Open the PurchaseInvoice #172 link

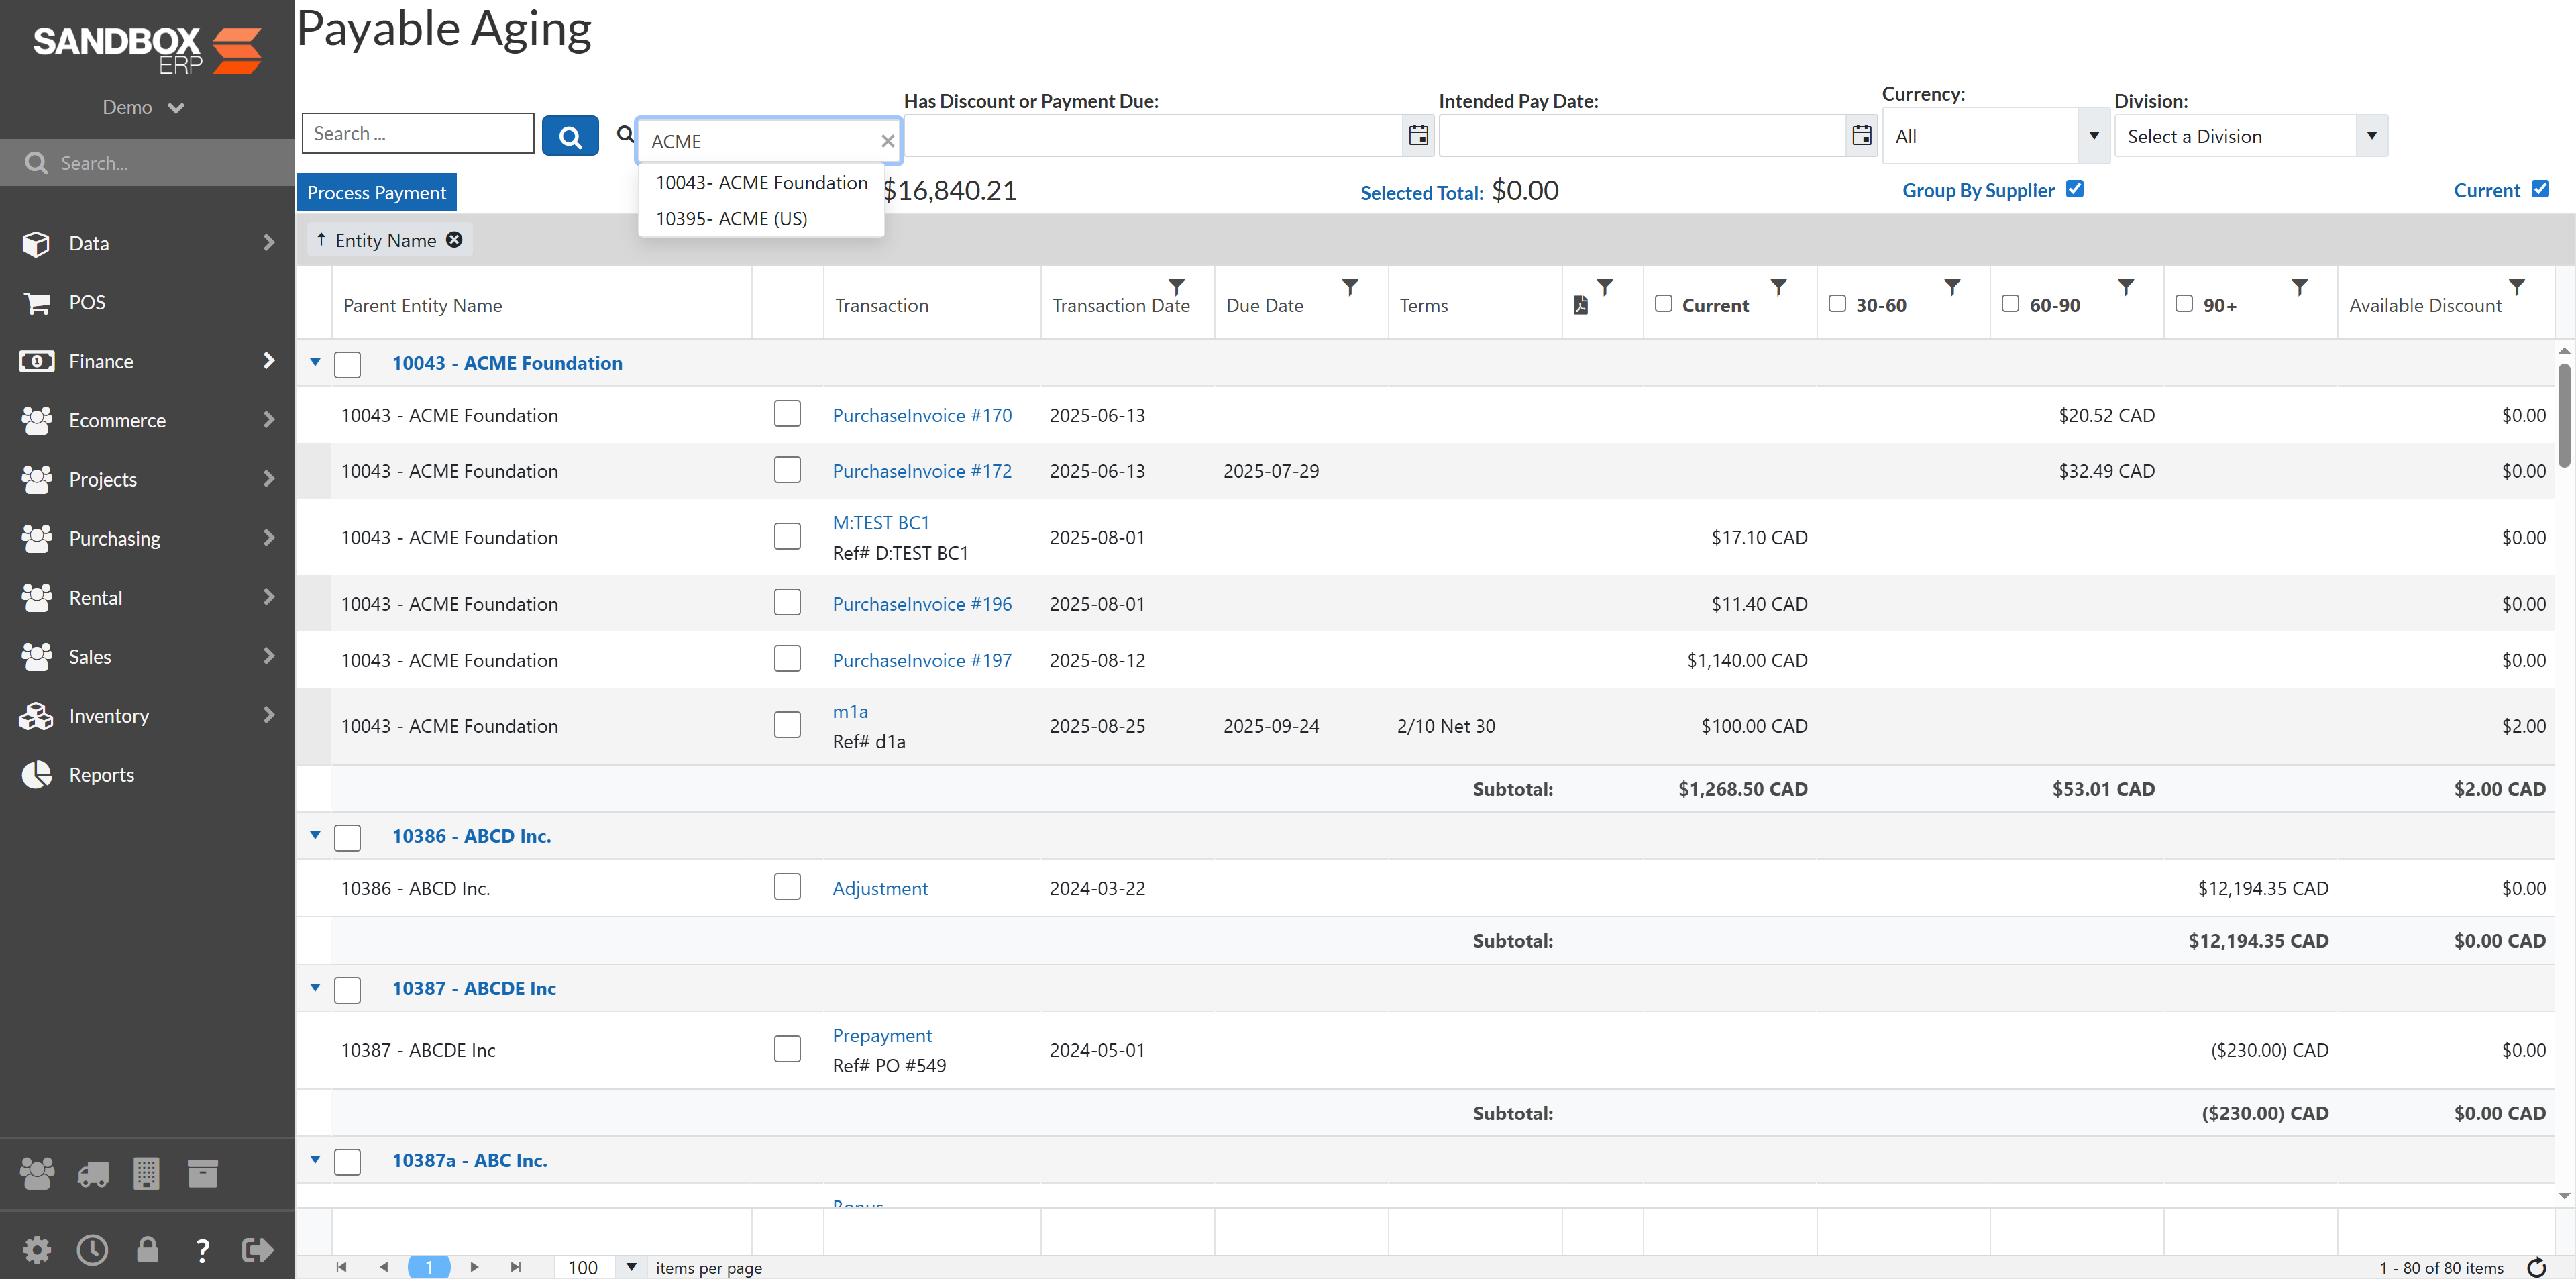coord(922,470)
